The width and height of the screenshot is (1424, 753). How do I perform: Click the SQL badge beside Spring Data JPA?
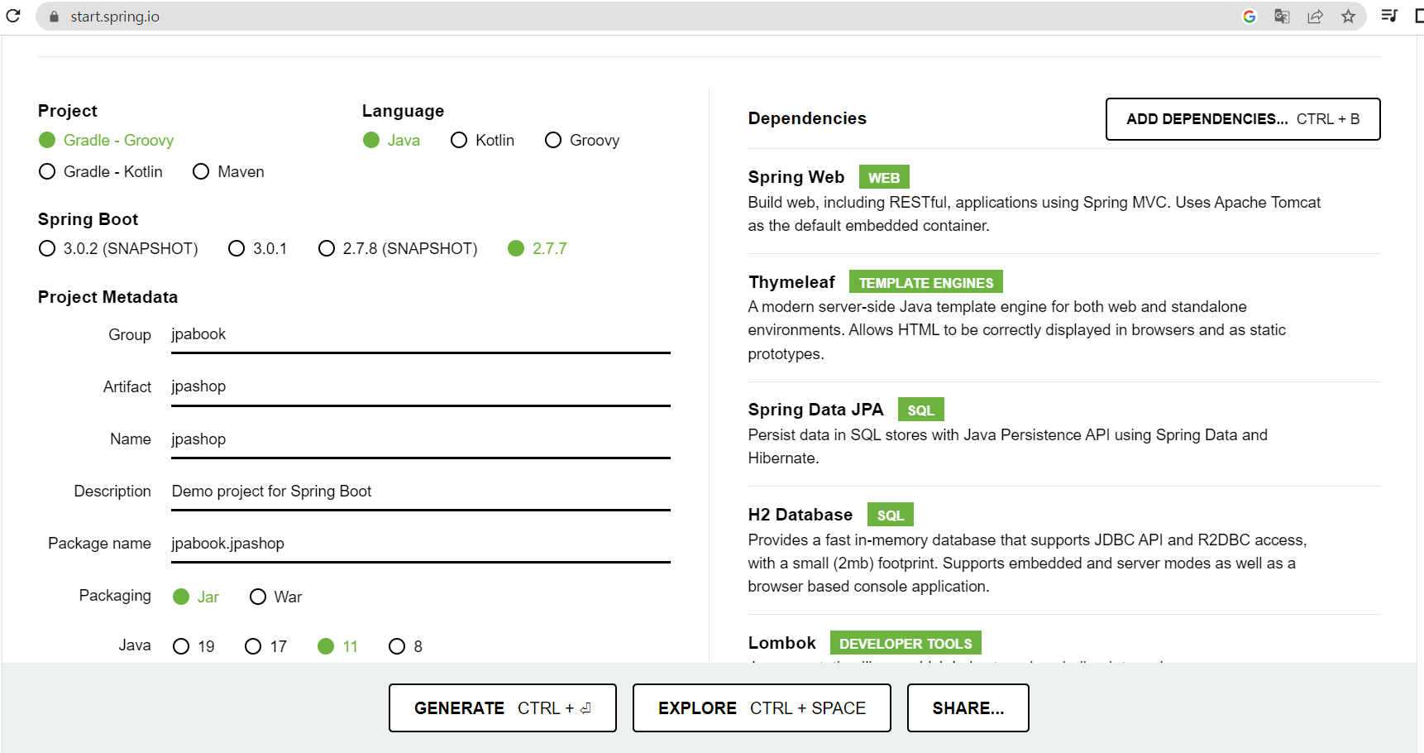920,410
